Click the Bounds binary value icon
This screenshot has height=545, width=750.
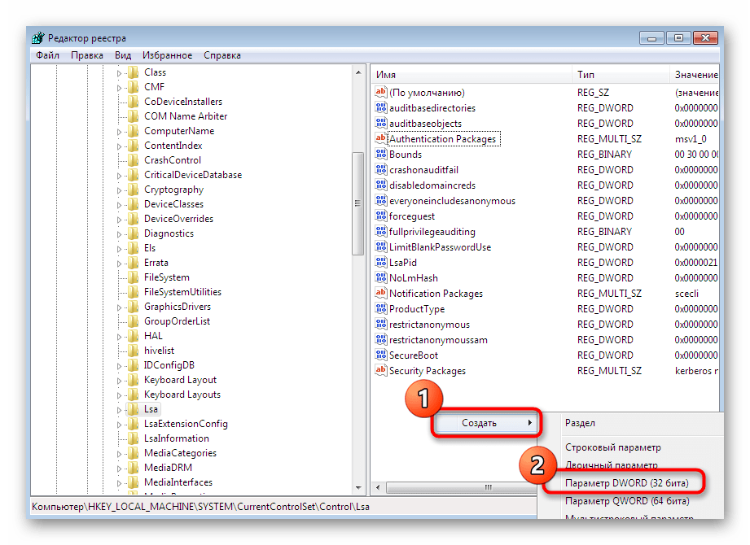coord(380,155)
